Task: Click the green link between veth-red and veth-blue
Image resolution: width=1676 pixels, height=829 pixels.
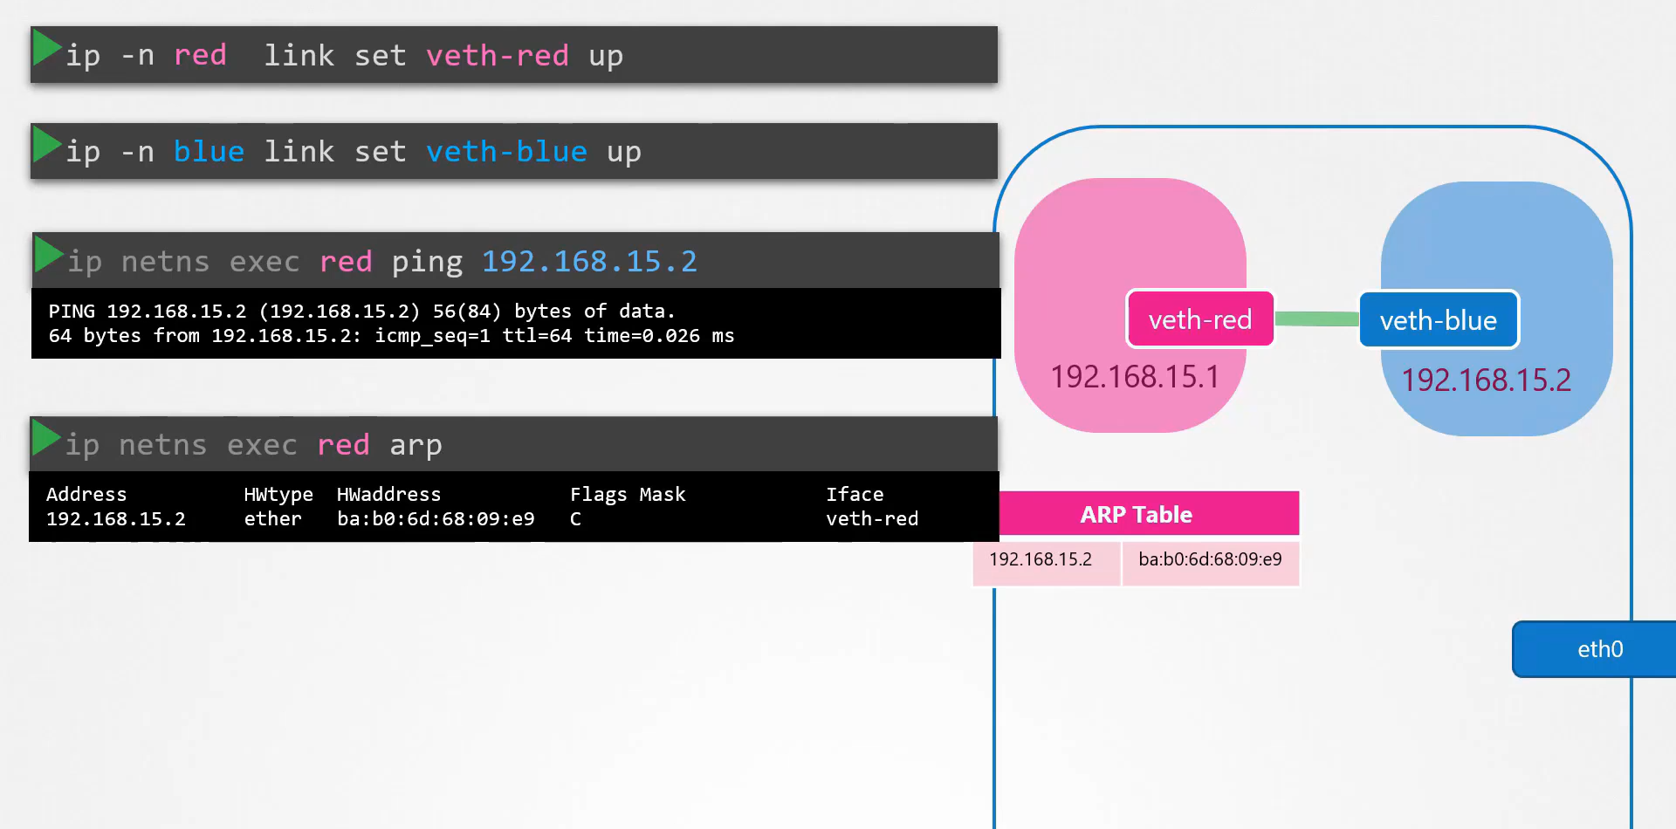Action: click(1316, 319)
